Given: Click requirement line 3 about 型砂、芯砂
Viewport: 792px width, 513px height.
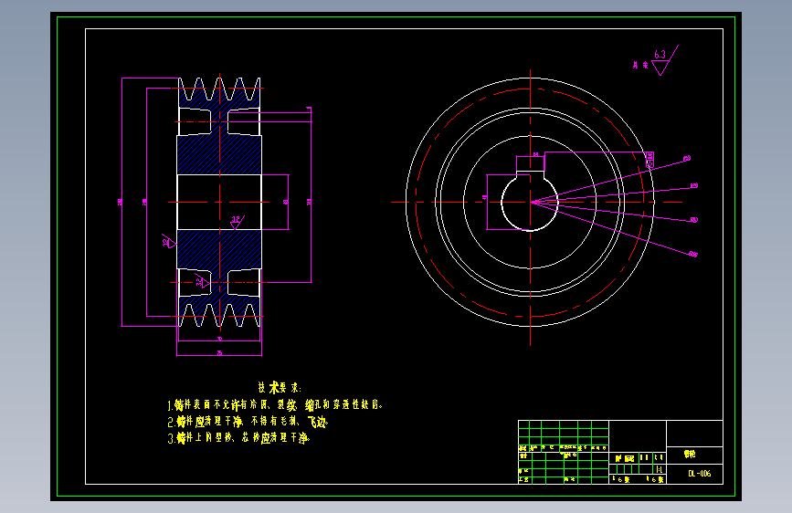Looking at the screenshot, I should (x=238, y=438).
